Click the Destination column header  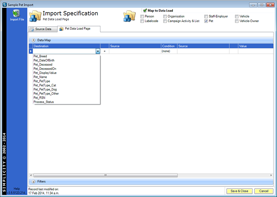pos(66,46)
